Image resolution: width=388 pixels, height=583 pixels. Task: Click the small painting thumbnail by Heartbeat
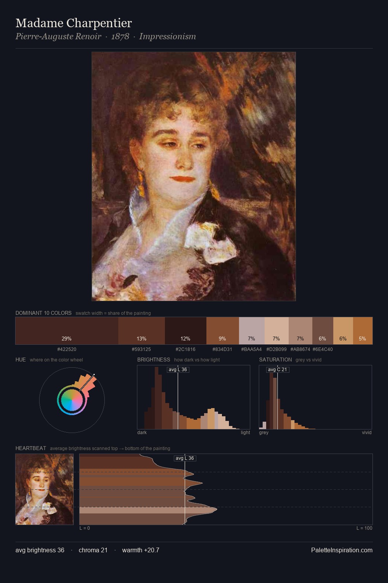(44, 489)
